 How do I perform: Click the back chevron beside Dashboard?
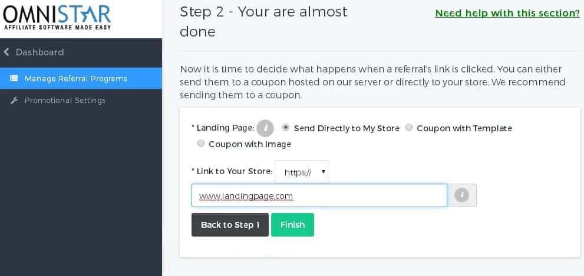tap(6, 52)
